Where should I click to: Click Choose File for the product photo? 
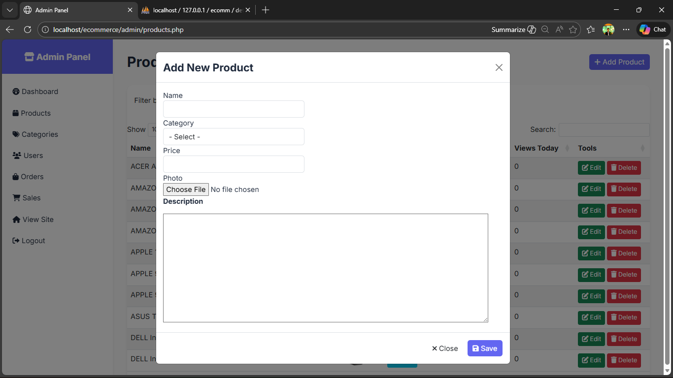[186, 189]
